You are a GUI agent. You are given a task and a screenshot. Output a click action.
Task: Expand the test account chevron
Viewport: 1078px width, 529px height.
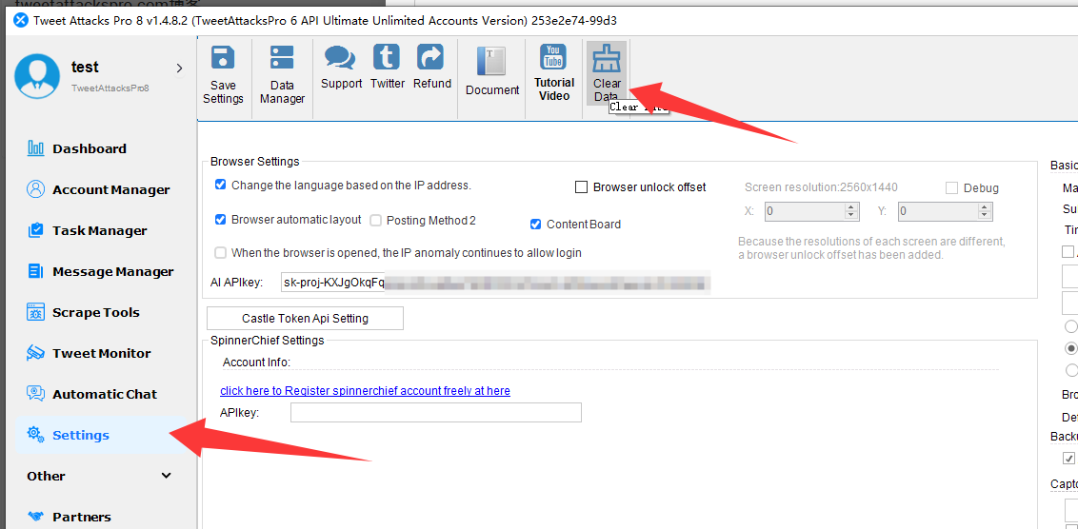[179, 68]
